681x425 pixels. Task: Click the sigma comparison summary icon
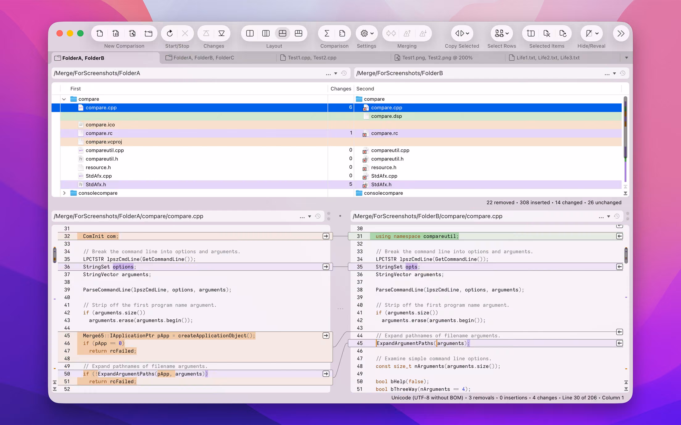(327, 33)
